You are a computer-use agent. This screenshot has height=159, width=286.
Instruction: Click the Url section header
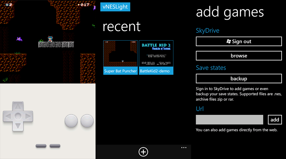point(200,109)
